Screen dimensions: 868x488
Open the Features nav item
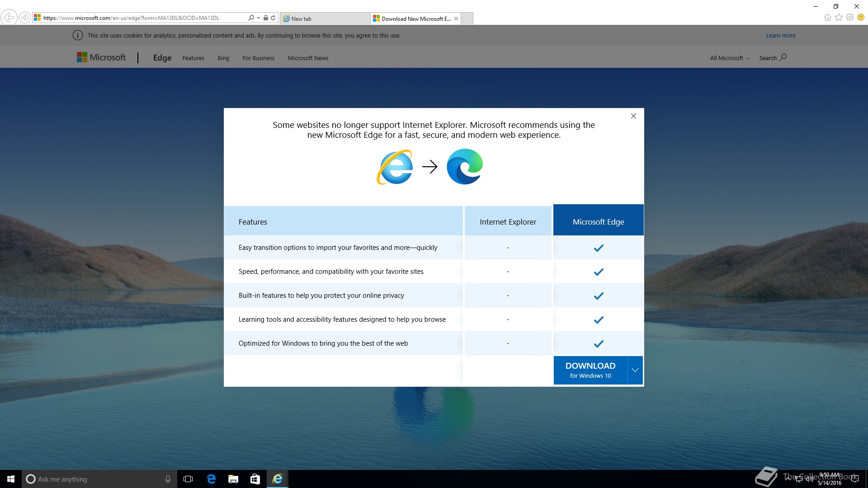[x=193, y=58]
